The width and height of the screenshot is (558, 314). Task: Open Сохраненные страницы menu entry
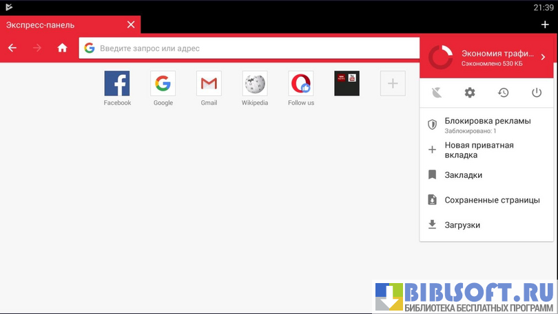[x=492, y=200]
